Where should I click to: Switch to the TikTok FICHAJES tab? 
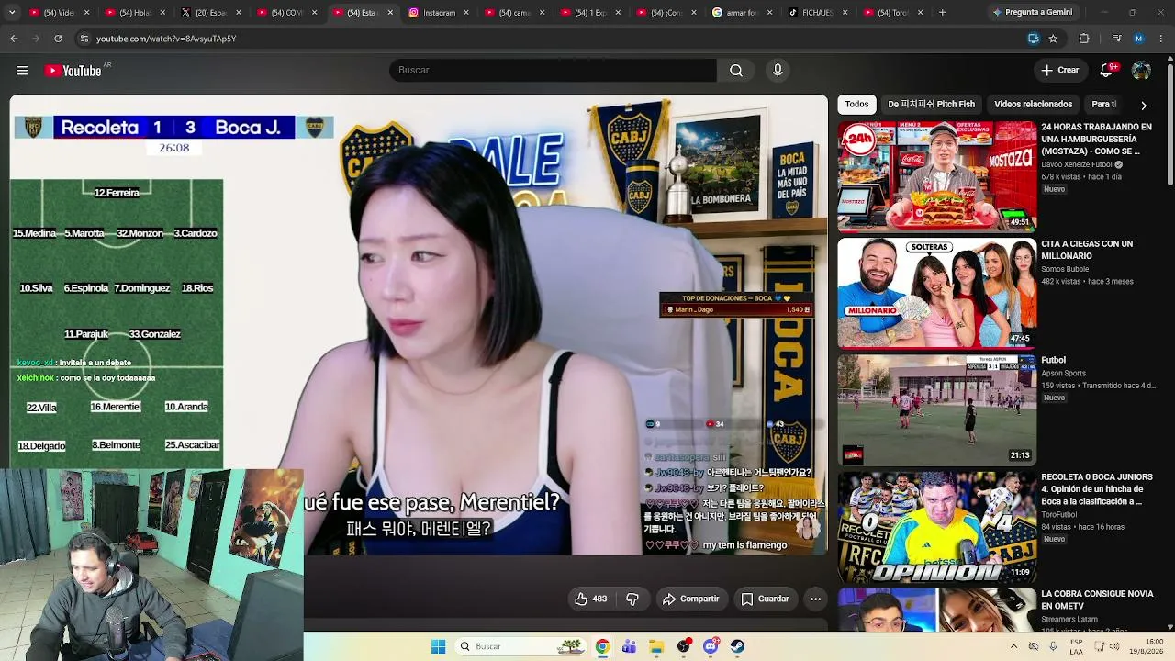pyautogui.click(x=817, y=13)
